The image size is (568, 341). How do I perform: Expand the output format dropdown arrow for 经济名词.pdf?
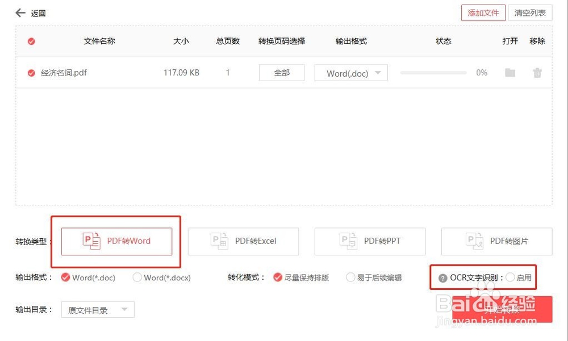pyautogui.click(x=379, y=73)
